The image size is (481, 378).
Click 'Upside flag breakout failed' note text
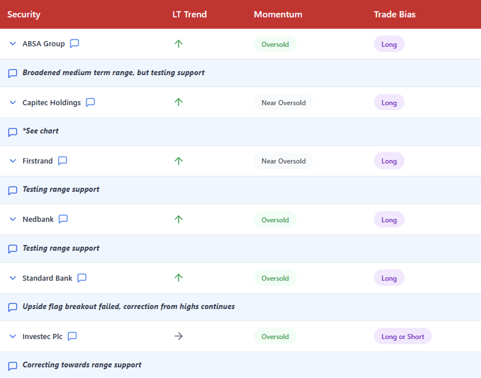129,306
